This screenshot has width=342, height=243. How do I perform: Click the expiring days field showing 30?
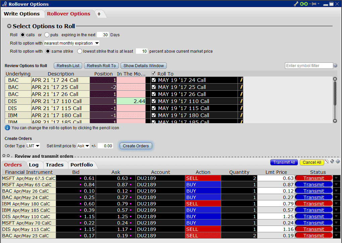click(103, 35)
